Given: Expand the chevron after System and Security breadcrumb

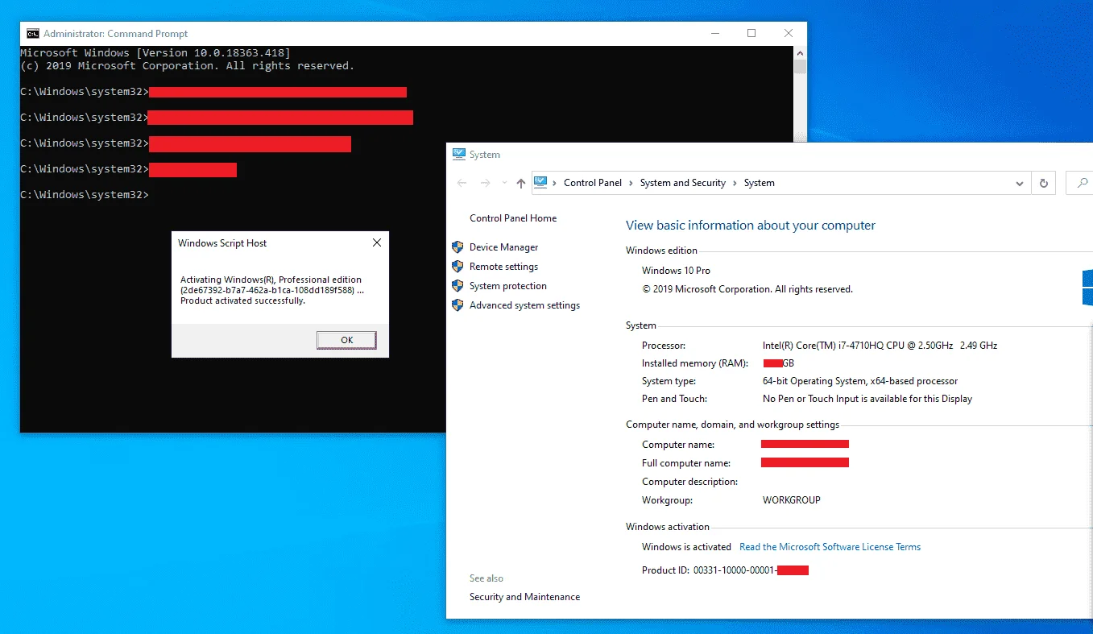Looking at the screenshot, I should pyautogui.click(x=735, y=183).
